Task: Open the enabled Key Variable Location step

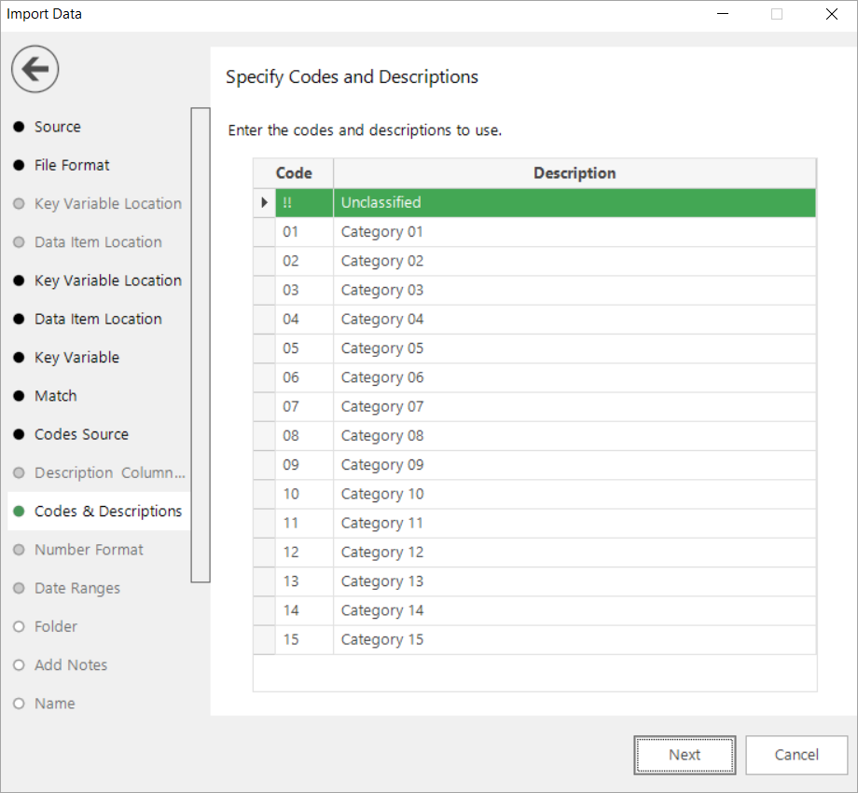Action: point(108,280)
